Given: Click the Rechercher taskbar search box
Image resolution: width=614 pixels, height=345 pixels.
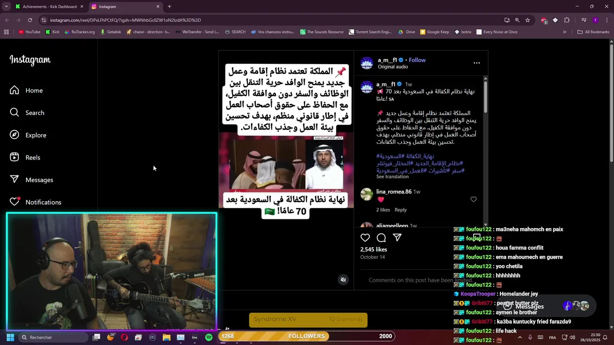Looking at the screenshot, I should pyautogui.click(x=53, y=337).
